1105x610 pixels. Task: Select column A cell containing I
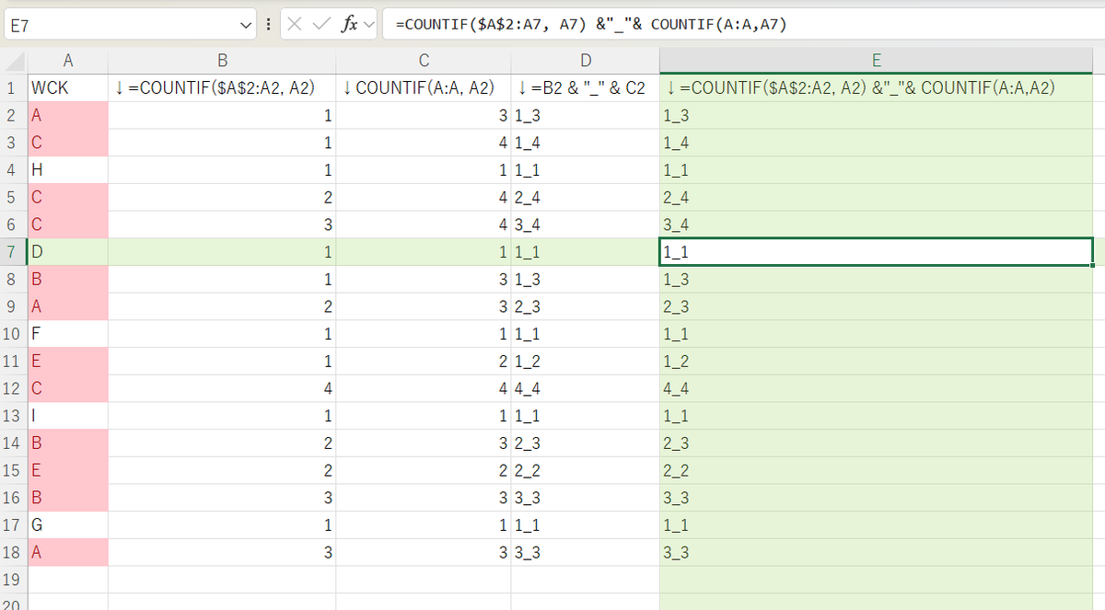[x=68, y=416]
